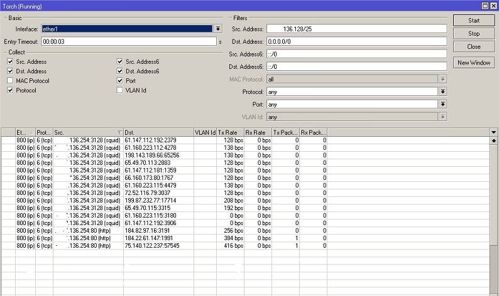The image size is (499, 296).
Task: Disable the Dst. Address6 checkbox
Action: click(120, 71)
